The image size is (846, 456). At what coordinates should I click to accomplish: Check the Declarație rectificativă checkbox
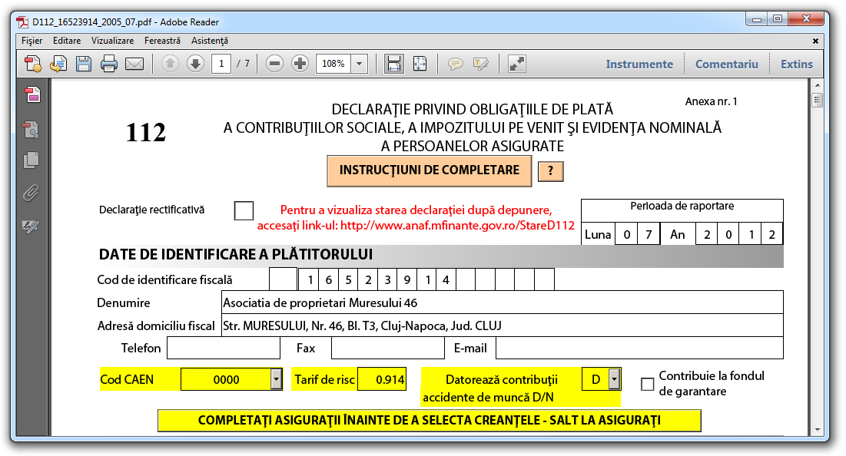tap(244, 210)
